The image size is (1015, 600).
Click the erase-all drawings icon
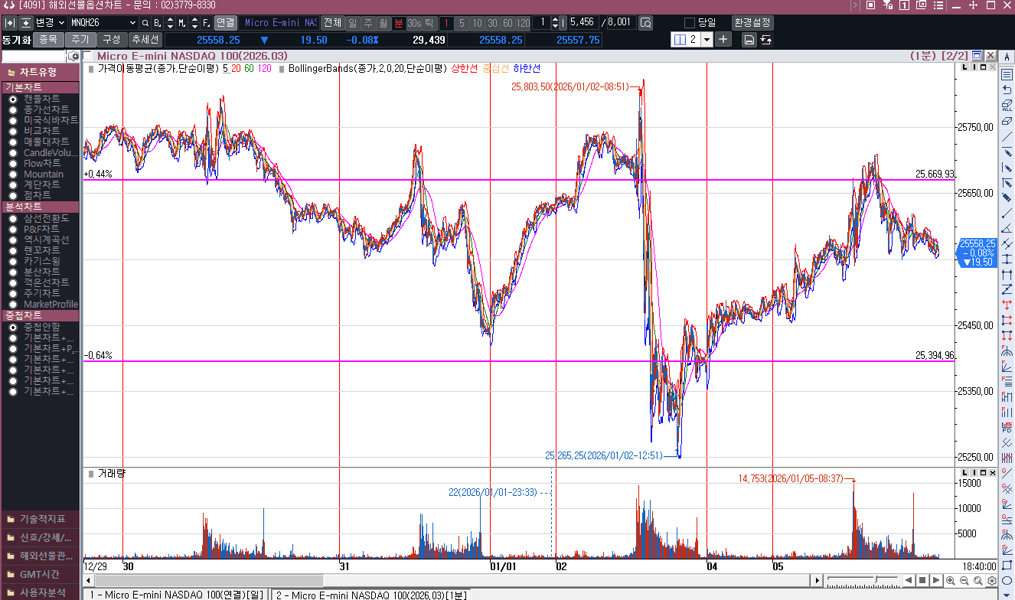[1007, 106]
